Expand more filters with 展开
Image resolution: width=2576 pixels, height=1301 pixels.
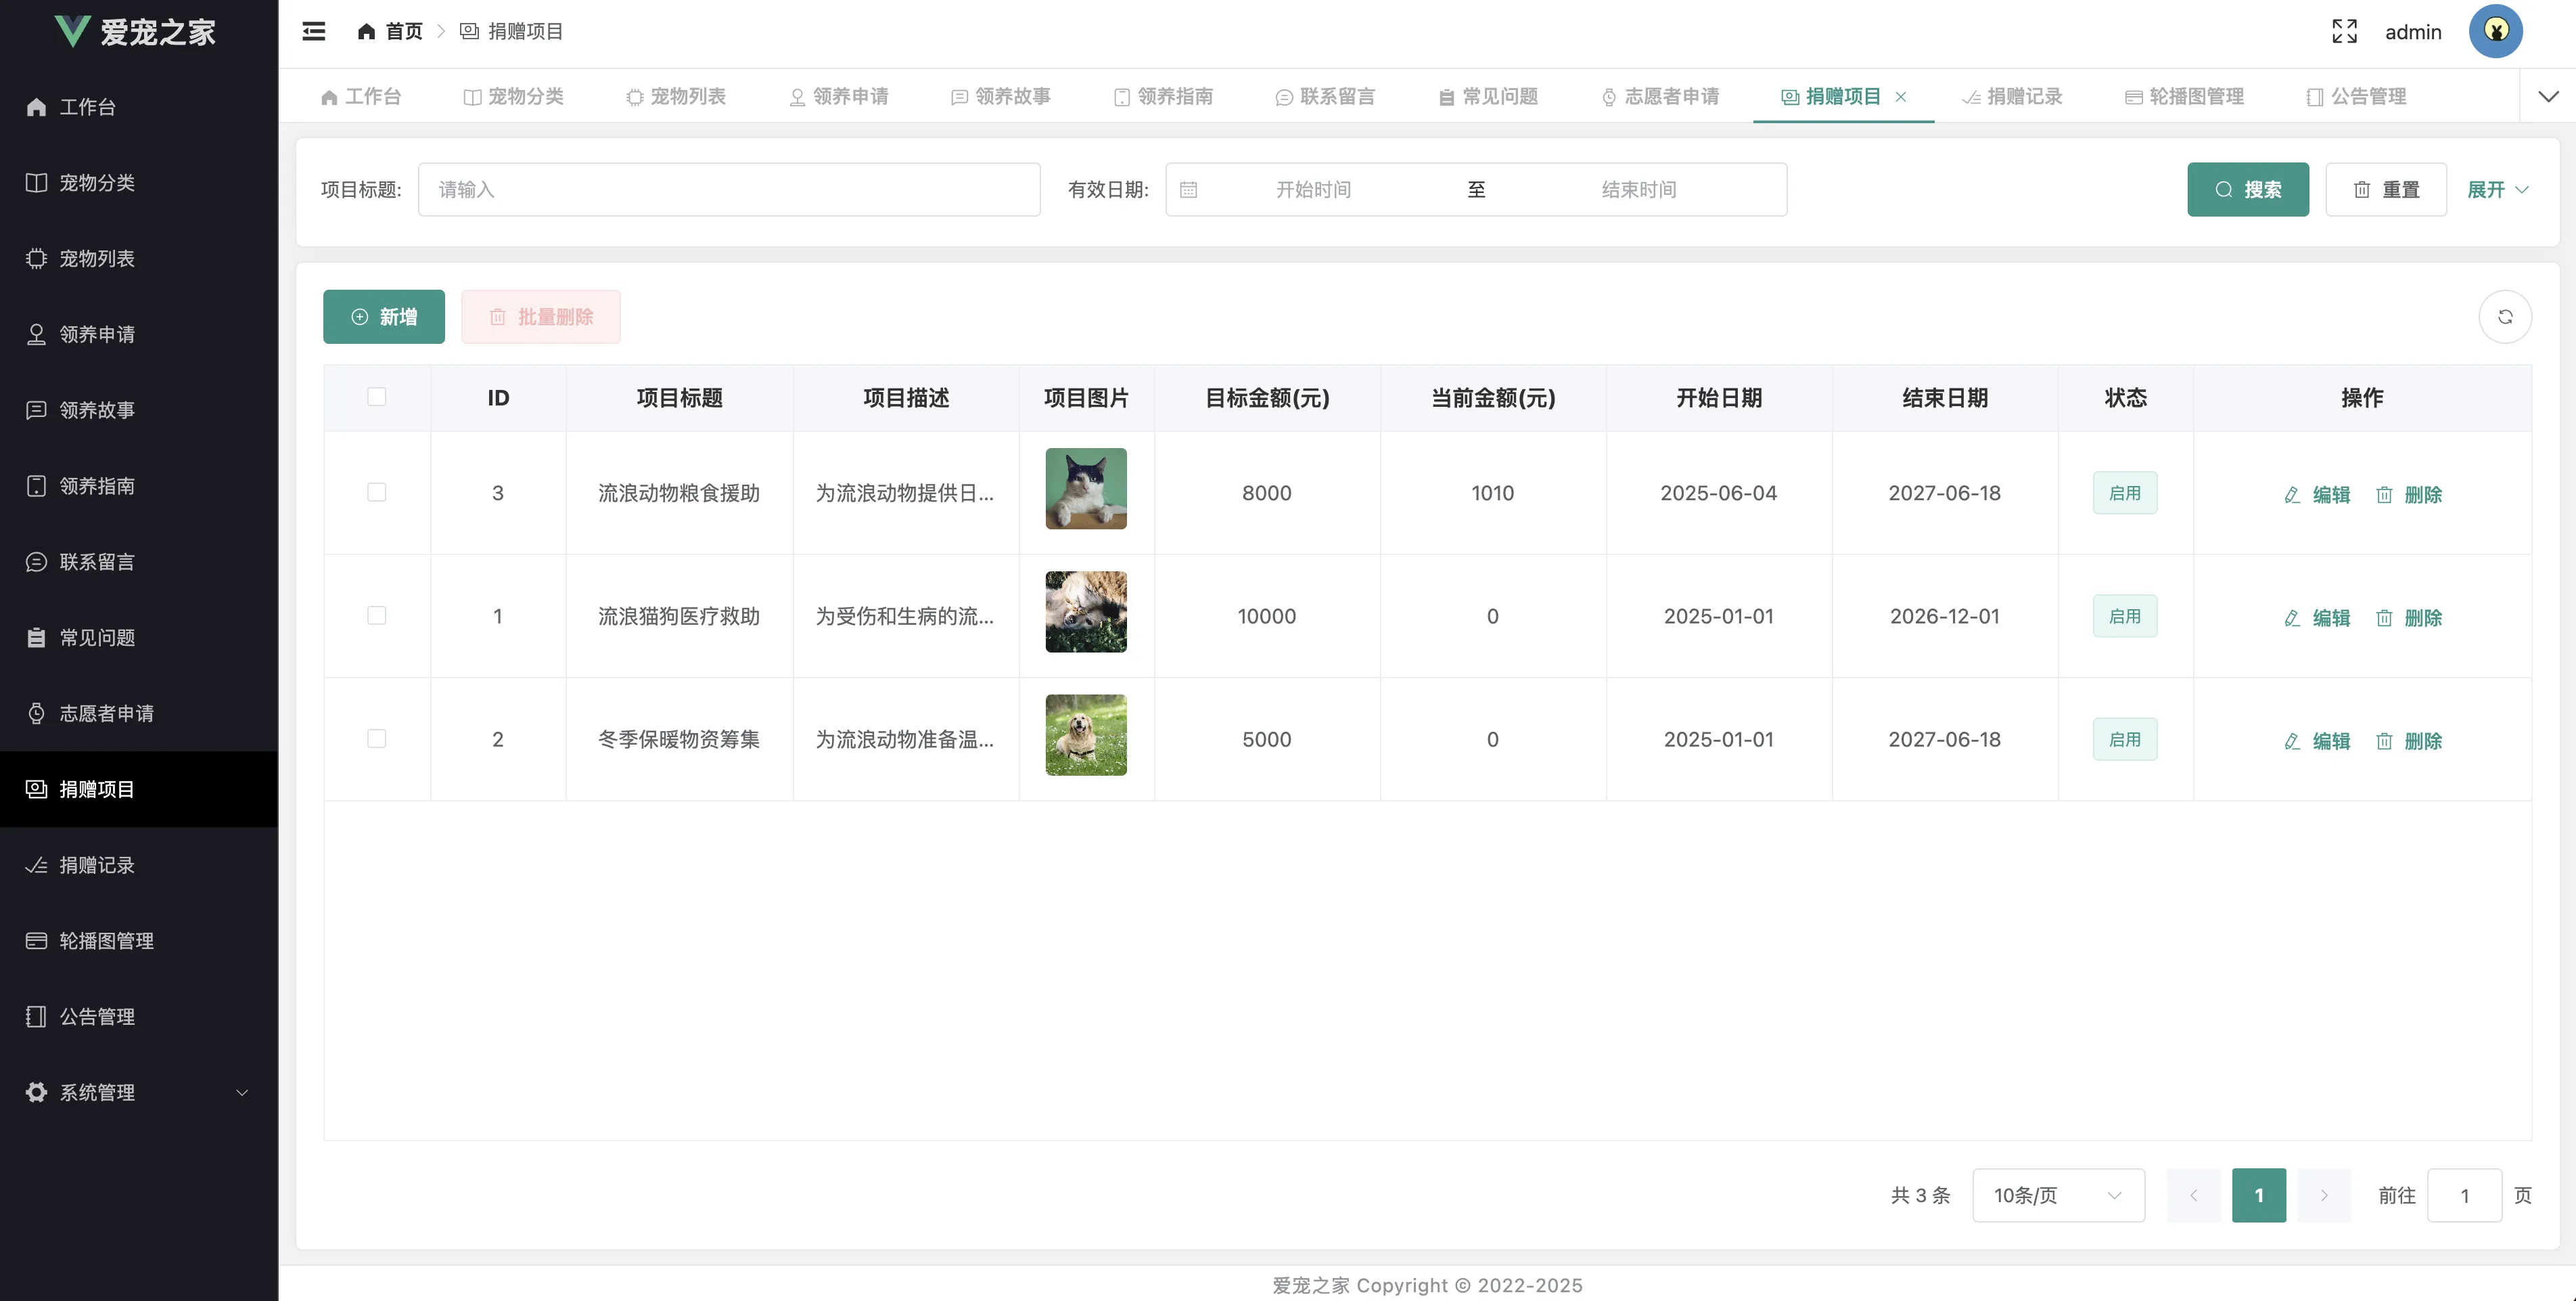click(x=2497, y=189)
